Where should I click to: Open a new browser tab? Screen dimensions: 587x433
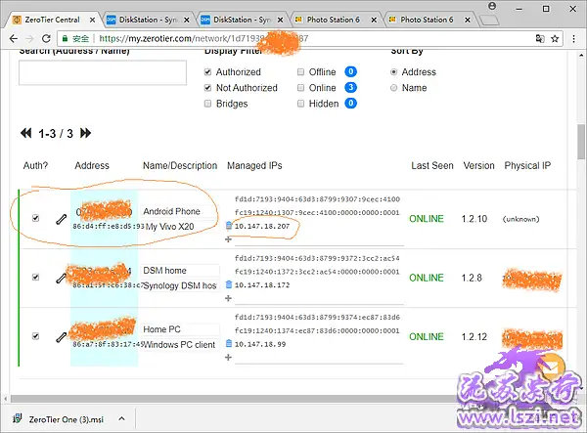(x=489, y=21)
